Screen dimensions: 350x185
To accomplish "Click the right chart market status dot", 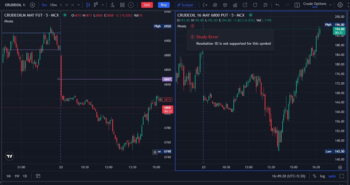I will click(251, 15).
